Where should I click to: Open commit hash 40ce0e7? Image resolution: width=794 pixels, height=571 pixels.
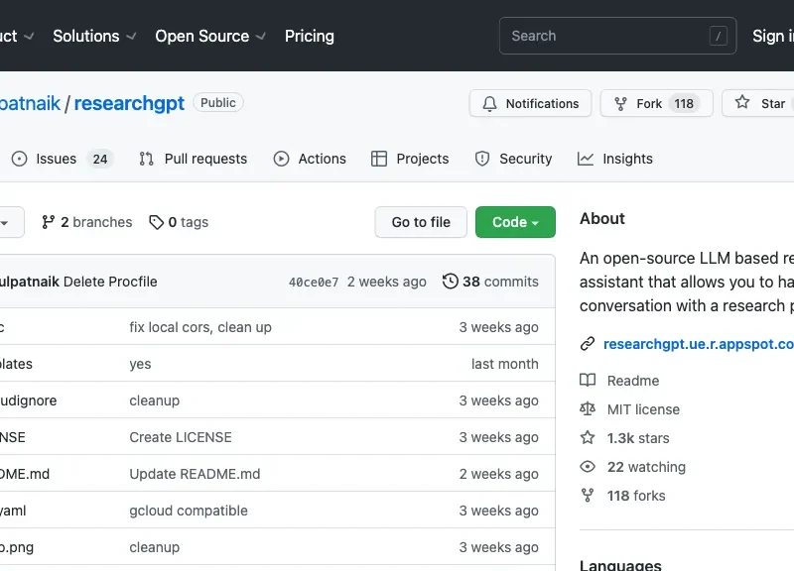coord(314,283)
